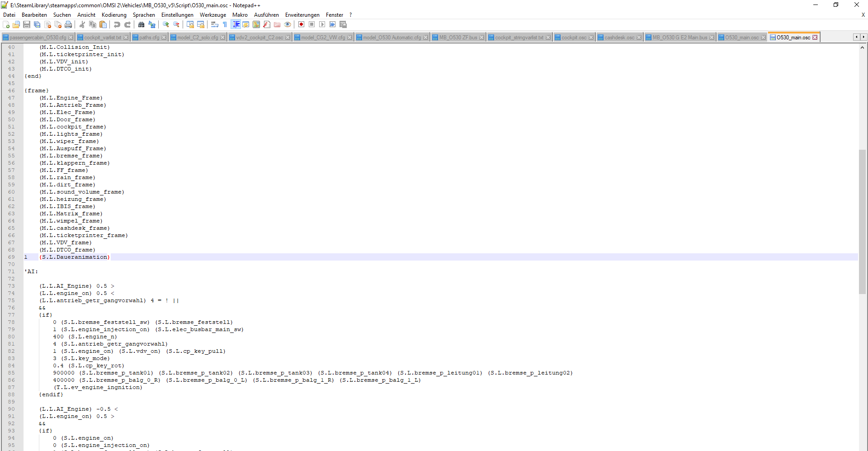Click the Open file folder icon
Image resolution: width=868 pixels, height=451 pixels.
tap(16, 24)
